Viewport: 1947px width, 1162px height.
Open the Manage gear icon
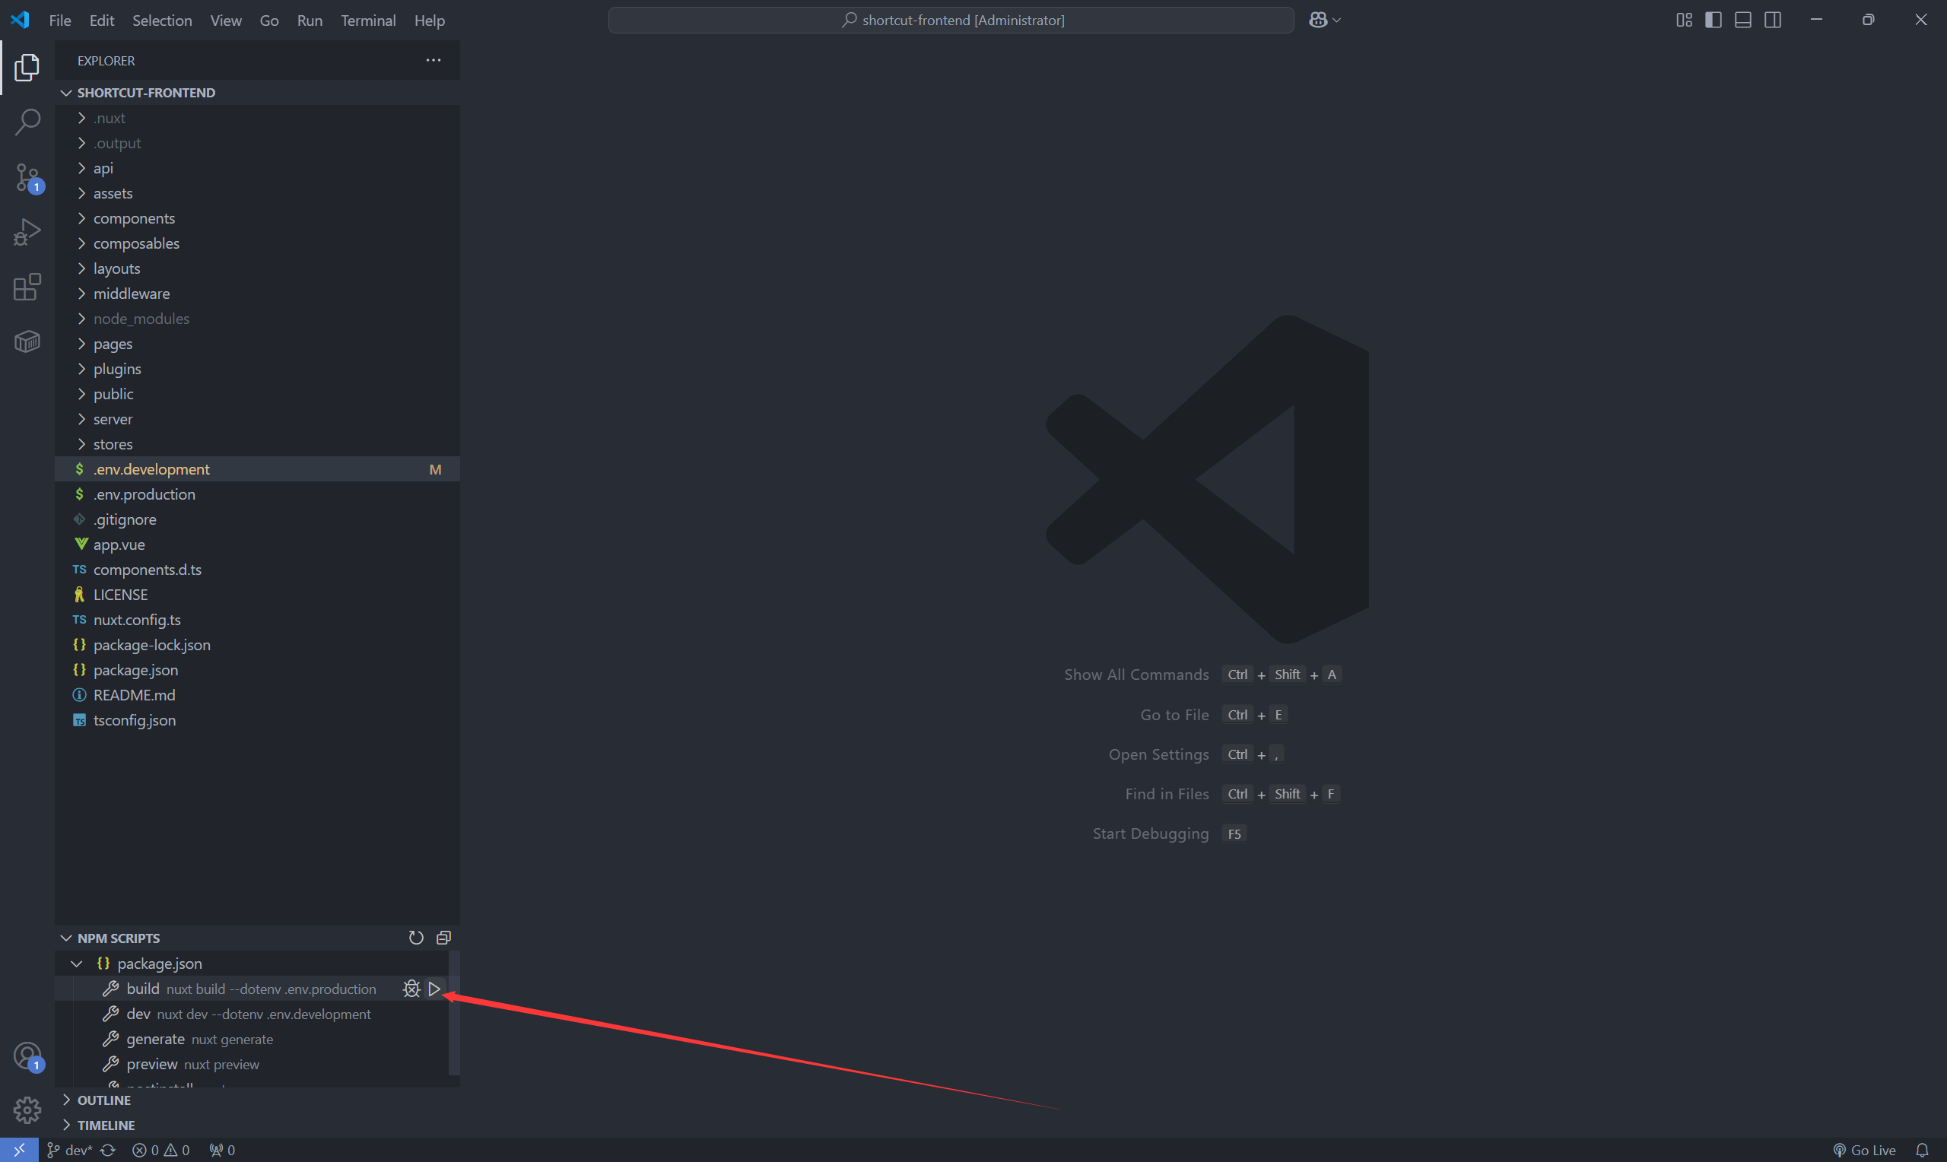27,1110
